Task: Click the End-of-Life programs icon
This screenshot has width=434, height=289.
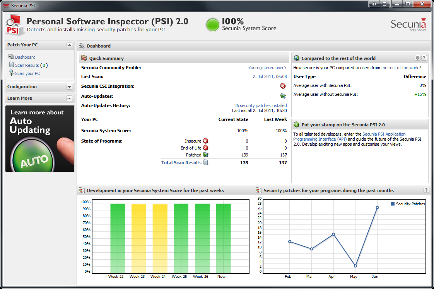Action: [x=205, y=148]
